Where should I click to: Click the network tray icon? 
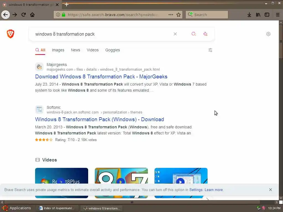[259, 208]
